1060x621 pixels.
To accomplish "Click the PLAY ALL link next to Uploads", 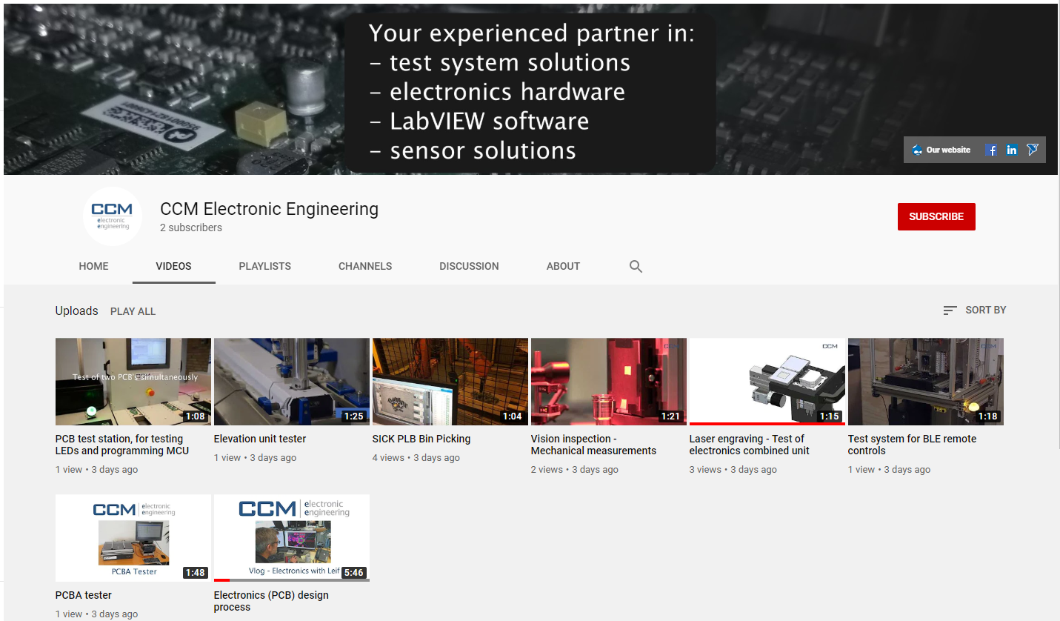I will tap(133, 311).
